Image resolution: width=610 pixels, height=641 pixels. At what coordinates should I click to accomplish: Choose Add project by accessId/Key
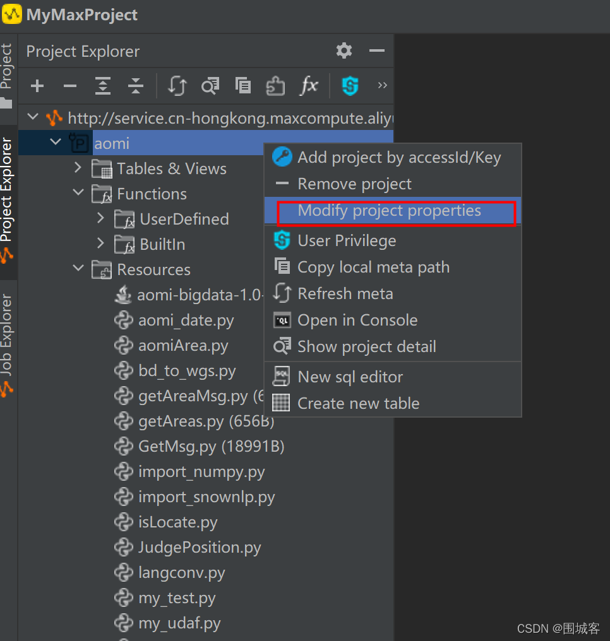point(393,157)
